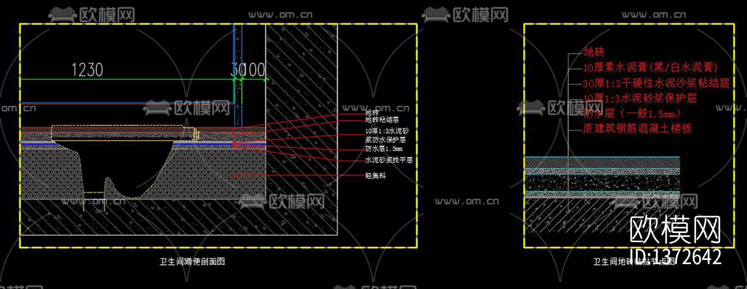The image size is (747, 289).
Task: Click the 10厚素水泥膏(黑/白水泥膏) text
Action: click(x=650, y=67)
